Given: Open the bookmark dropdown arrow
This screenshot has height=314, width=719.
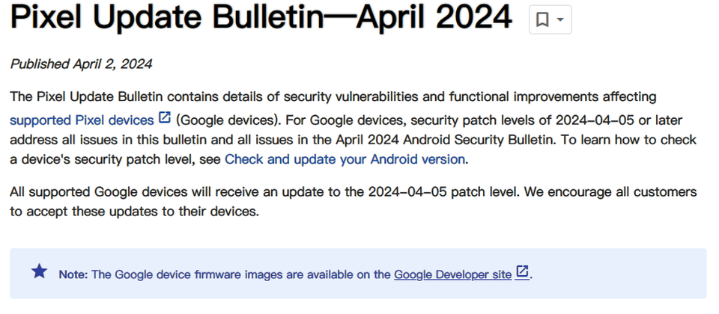Looking at the screenshot, I should [x=560, y=19].
